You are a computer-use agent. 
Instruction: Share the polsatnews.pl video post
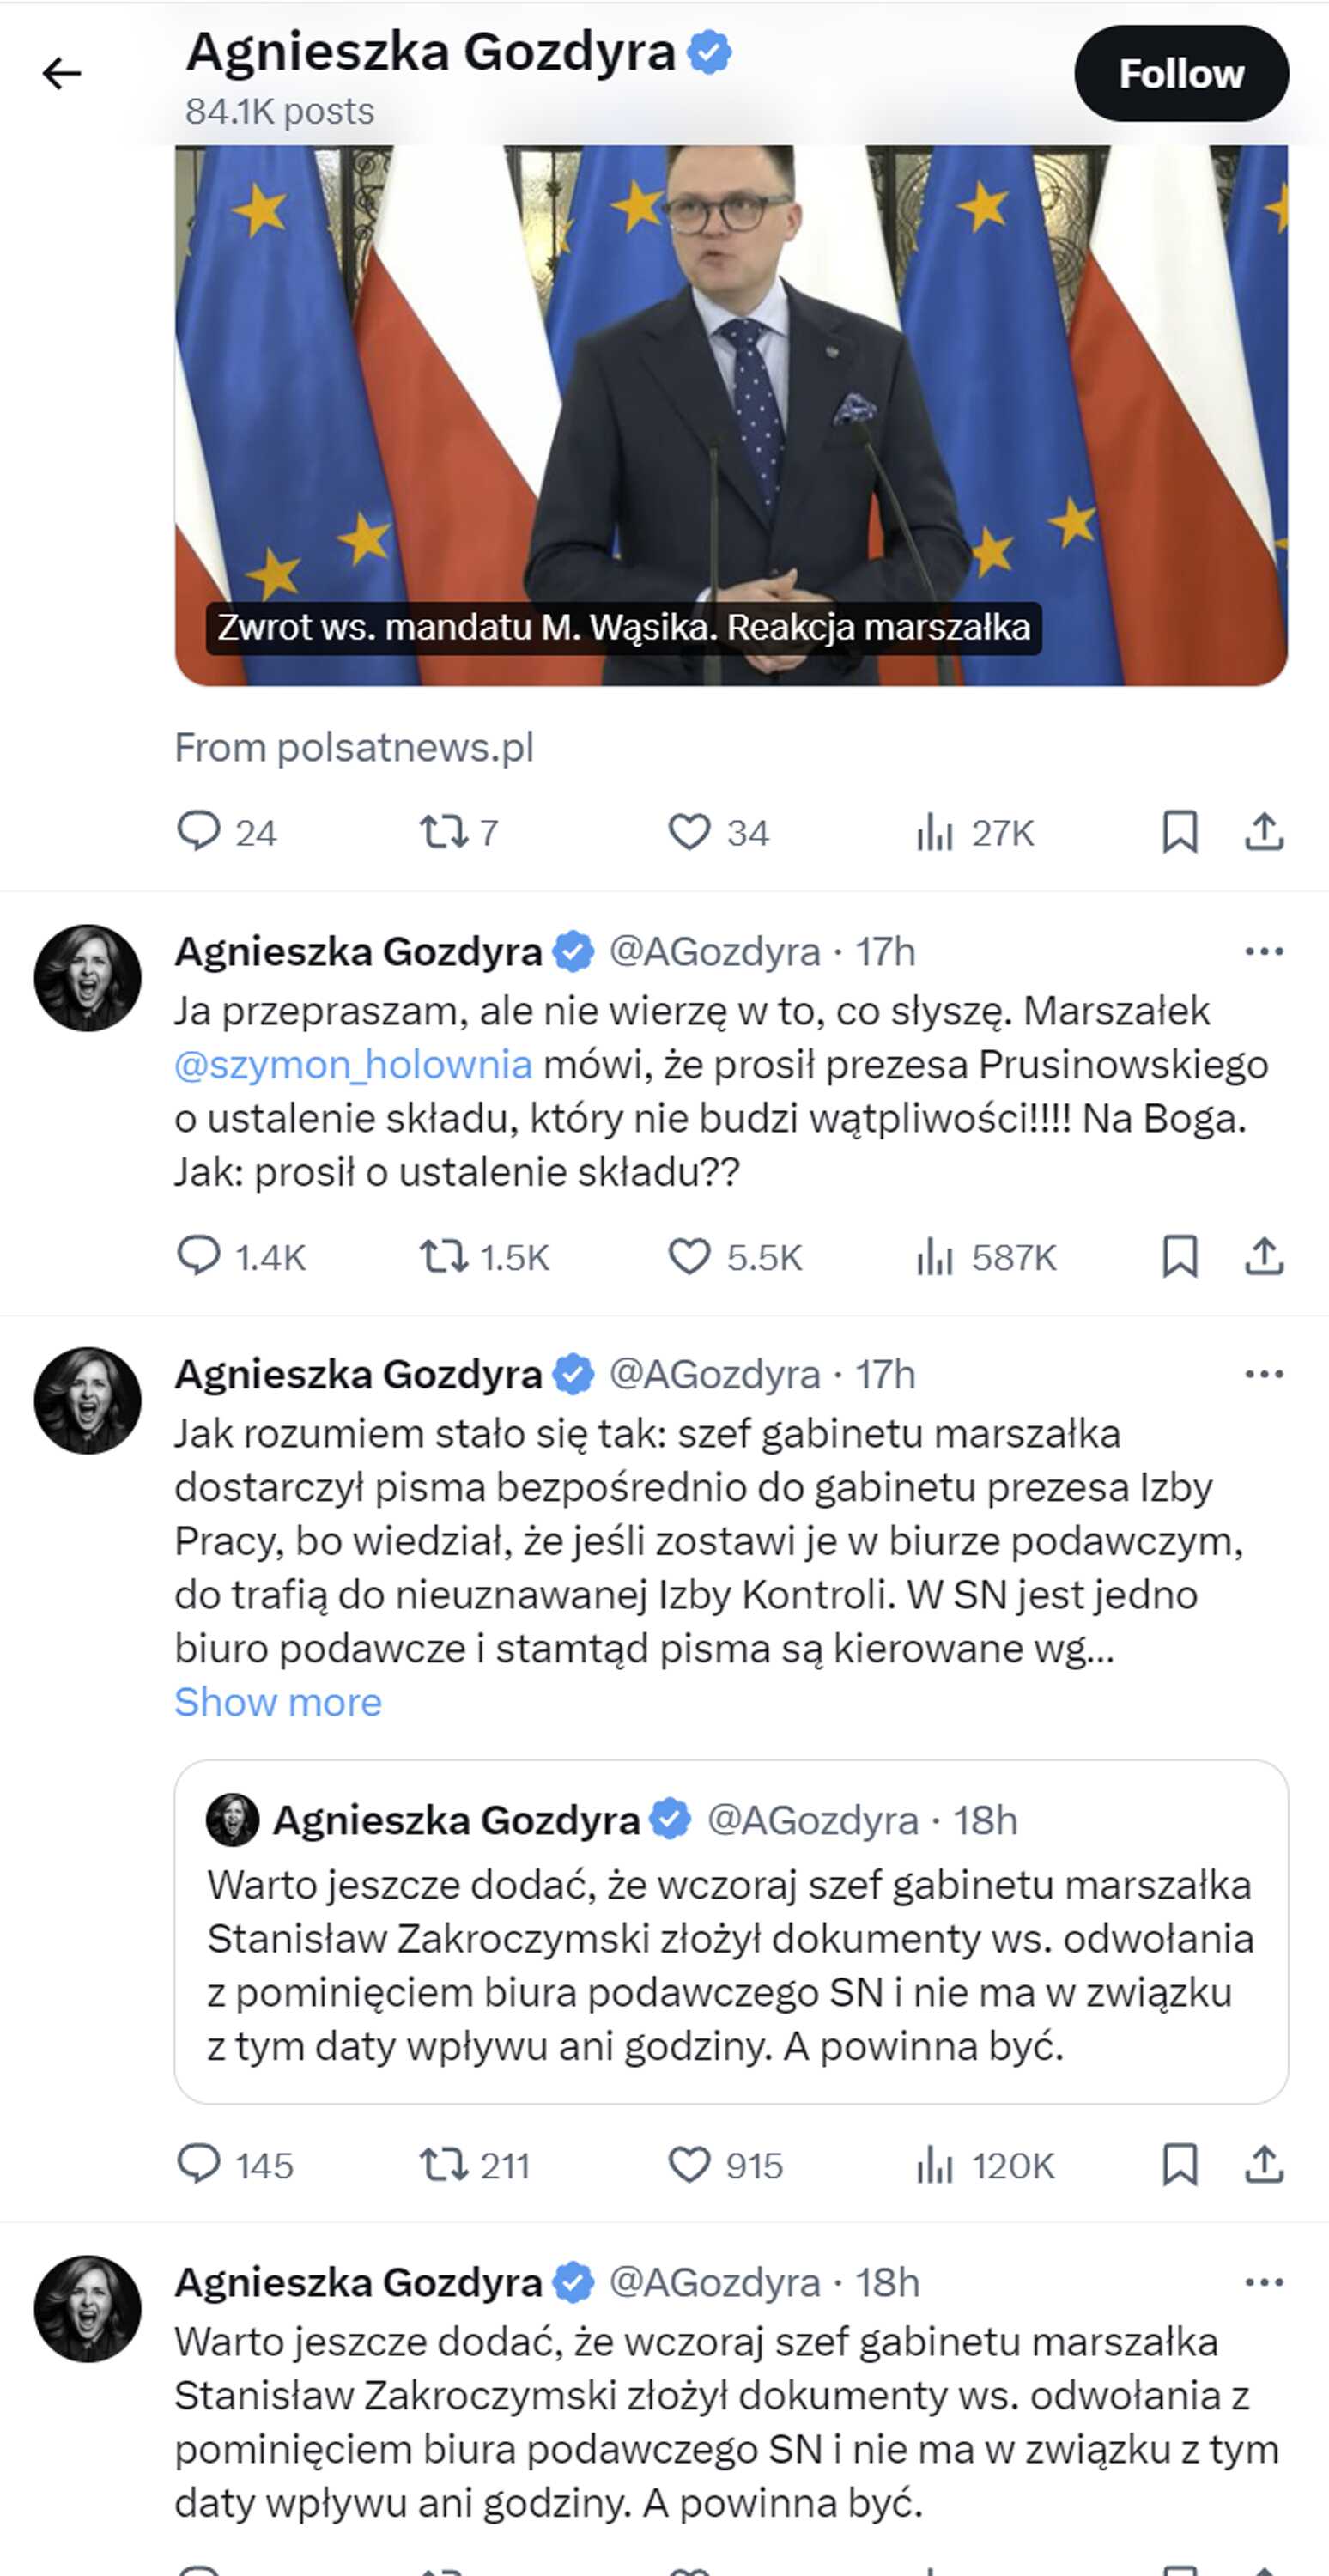(x=1264, y=831)
